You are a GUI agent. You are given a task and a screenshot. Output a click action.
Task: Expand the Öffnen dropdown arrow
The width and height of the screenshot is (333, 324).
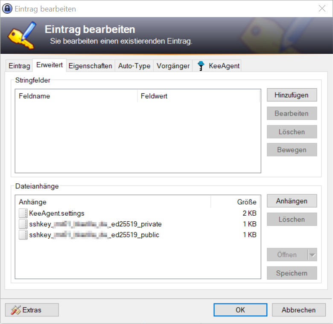point(313,255)
